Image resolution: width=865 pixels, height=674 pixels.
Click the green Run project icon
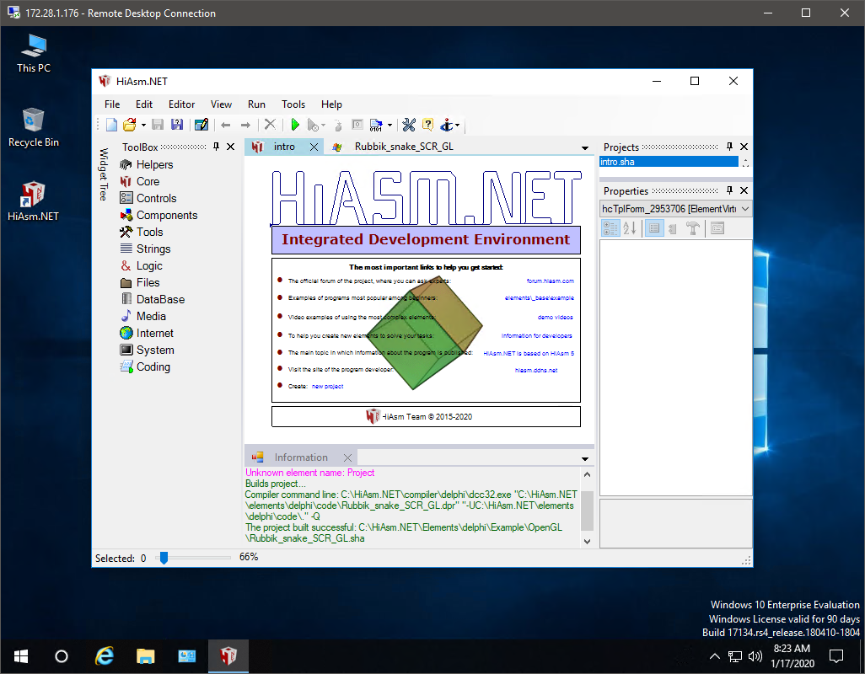coord(295,125)
